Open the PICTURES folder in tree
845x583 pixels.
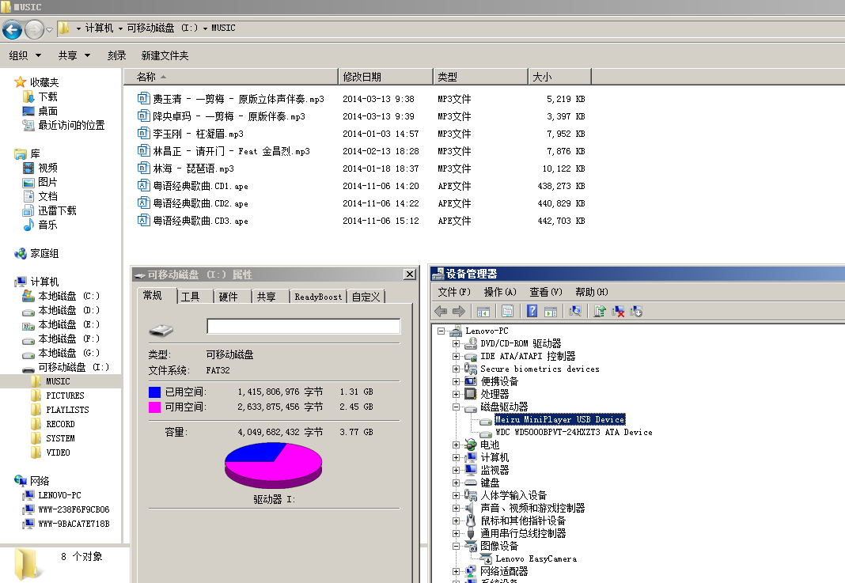(x=65, y=396)
